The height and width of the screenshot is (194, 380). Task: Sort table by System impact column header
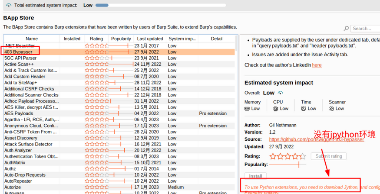pos(182,39)
